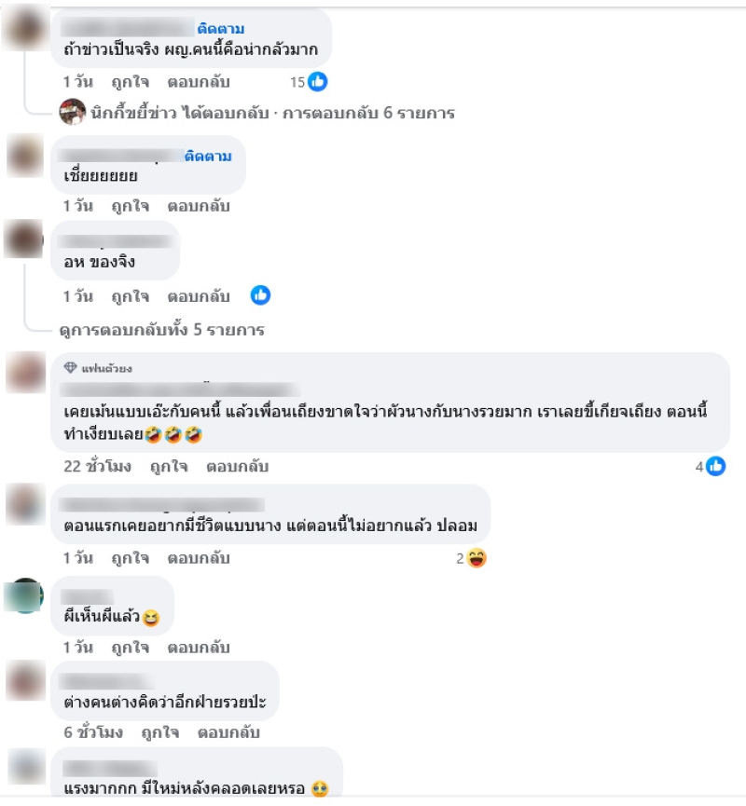The image size is (746, 806).
Task: Open the 22 ชั่วโมง timestamp link
Action: pos(97,466)
